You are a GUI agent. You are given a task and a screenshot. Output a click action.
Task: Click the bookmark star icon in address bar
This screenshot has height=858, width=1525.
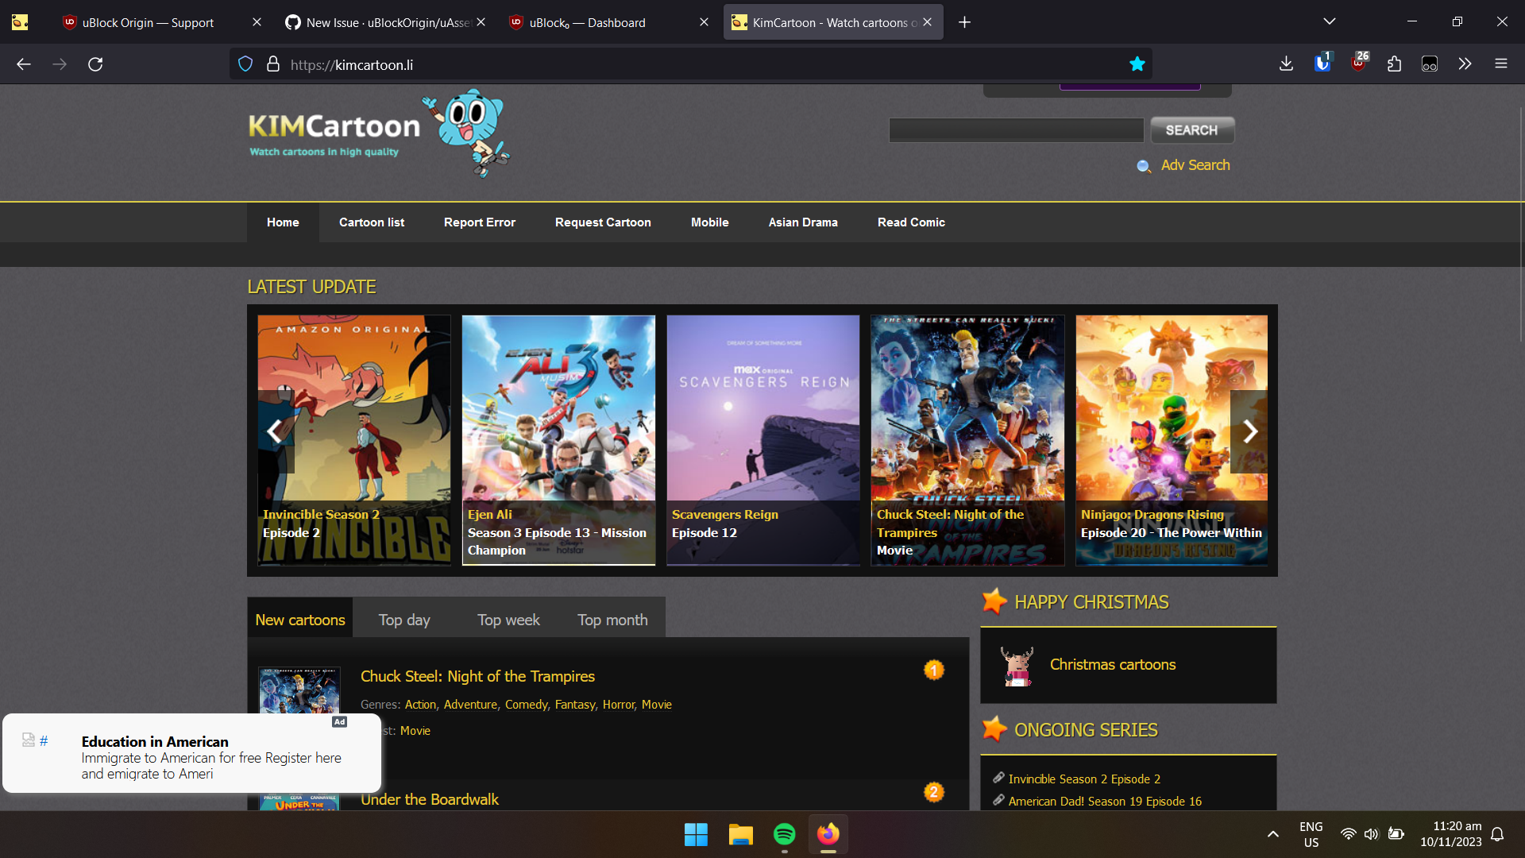tap(1137, 64)
